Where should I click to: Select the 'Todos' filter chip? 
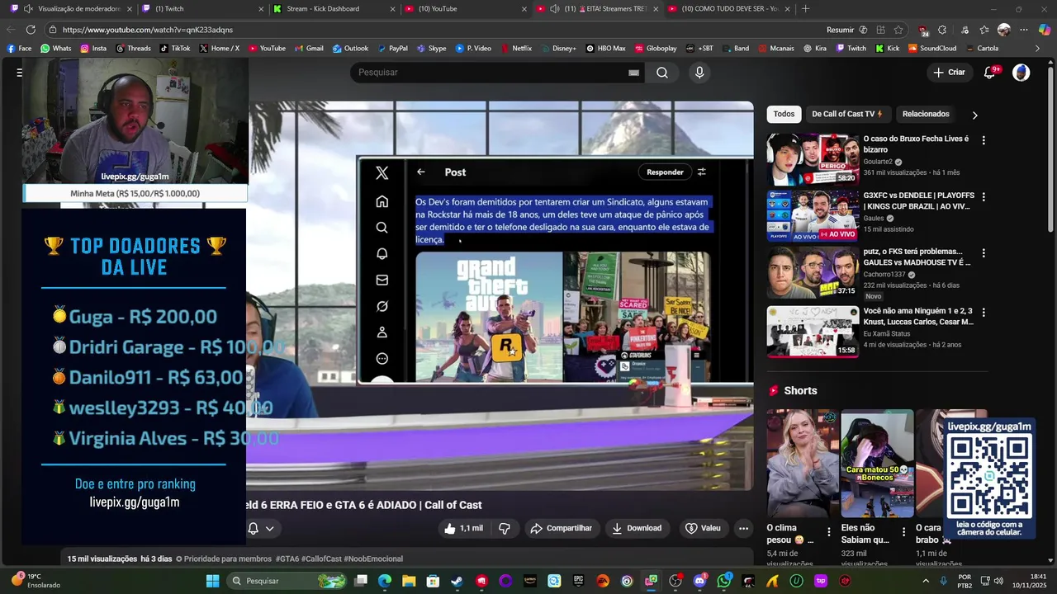point(784,114)
